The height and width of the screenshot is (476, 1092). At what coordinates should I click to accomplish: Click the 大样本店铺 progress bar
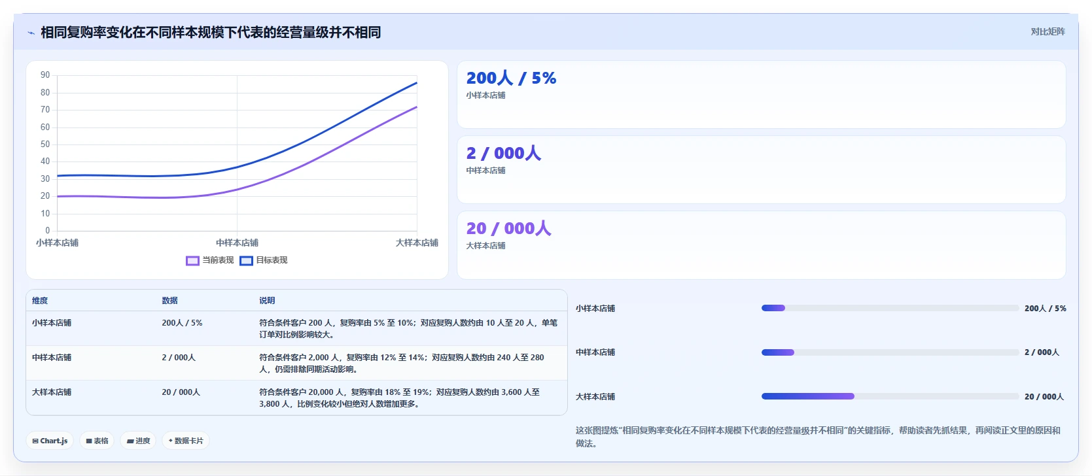click(x=890, y=396)
